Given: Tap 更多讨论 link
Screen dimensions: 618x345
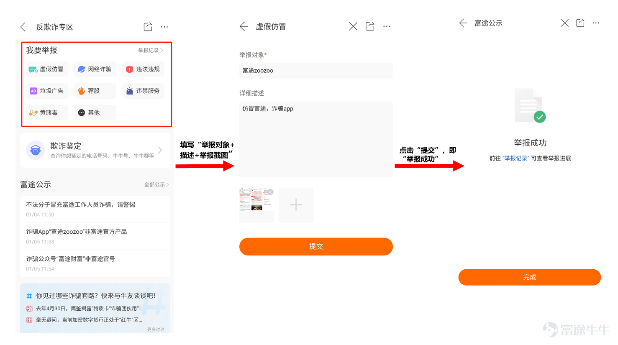Looking at the screenshot, I should [x=156, y=330].
